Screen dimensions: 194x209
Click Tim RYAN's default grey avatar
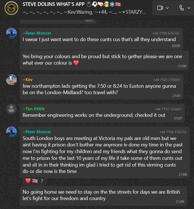coord(11,109)
